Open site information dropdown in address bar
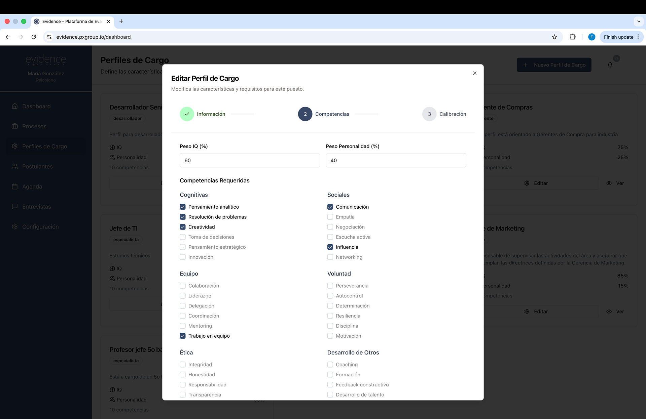This screenshot has width=646, height=419. 49,37
